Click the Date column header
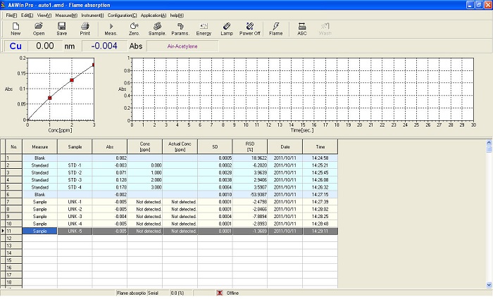493x299 pixels. pos(285,146)
